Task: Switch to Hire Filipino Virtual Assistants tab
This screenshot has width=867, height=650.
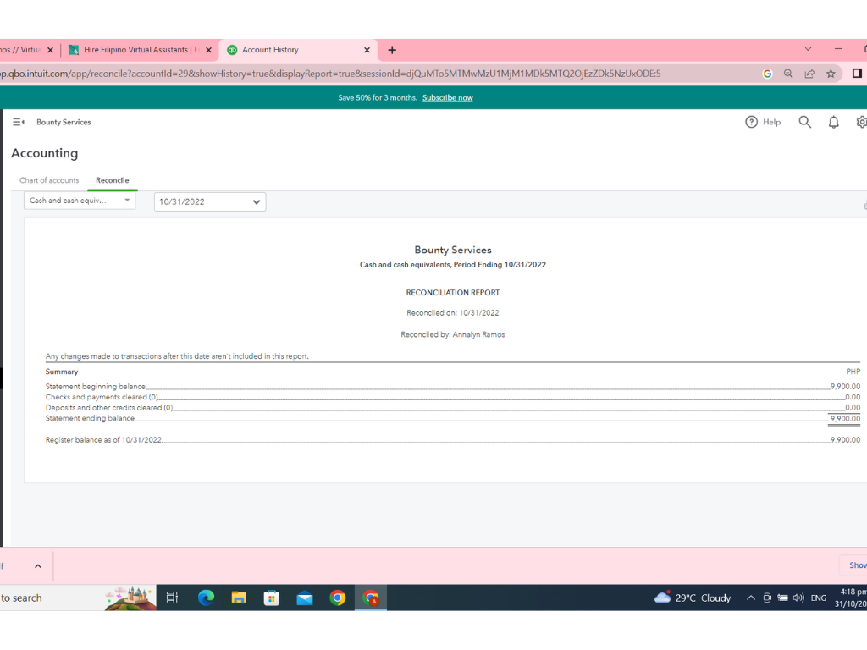Action: coord(140,50)
